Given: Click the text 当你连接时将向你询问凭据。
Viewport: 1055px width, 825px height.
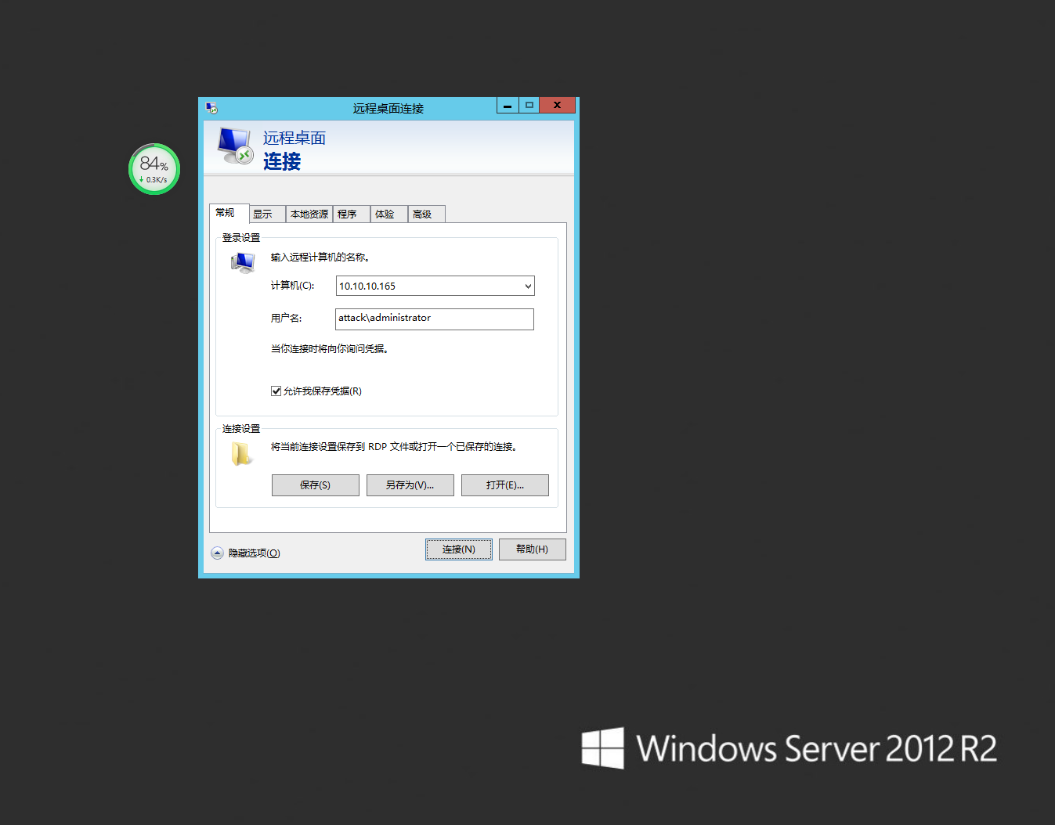Looking at the screenshot, I should tap(330, 349).
